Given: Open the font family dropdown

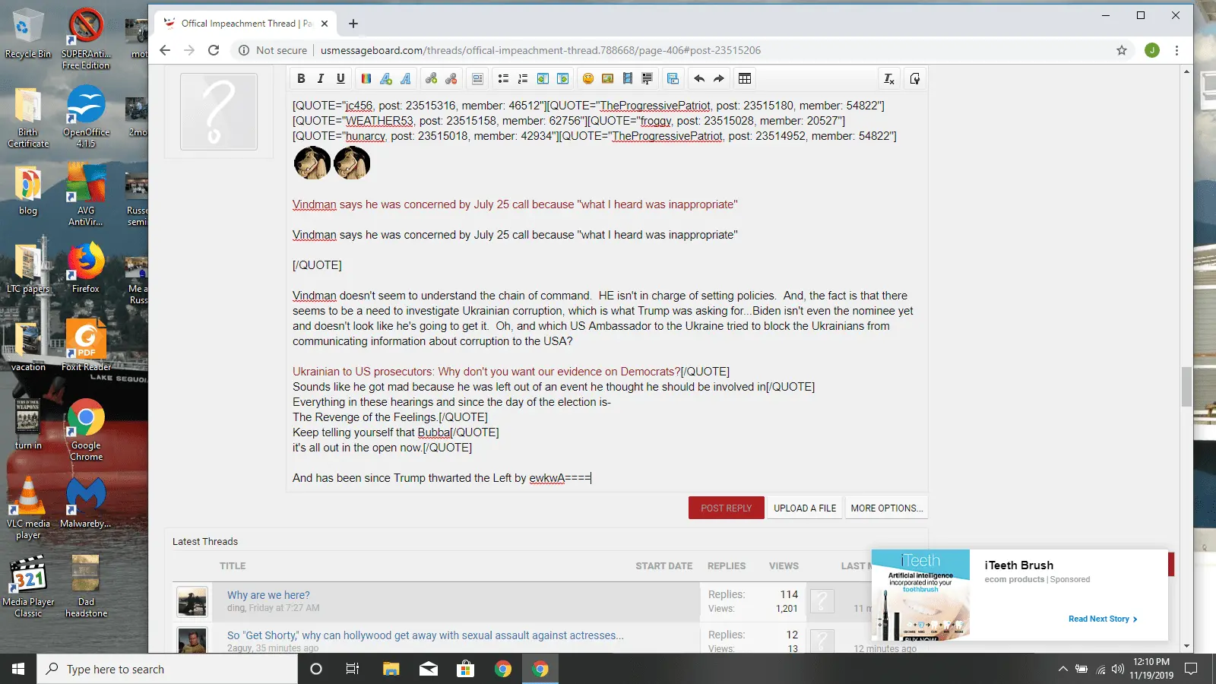Looking at the screenshot, I should (x=406, y=78).
